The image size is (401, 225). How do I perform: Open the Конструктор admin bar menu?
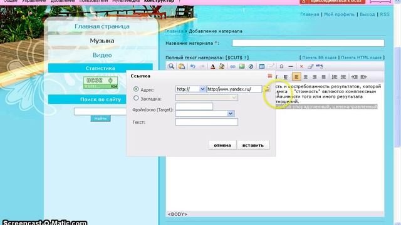[159, 1]
